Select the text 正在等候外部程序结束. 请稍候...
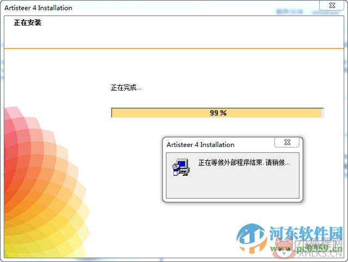This screenshot has width=348, height=262. [x=244, y=163]
